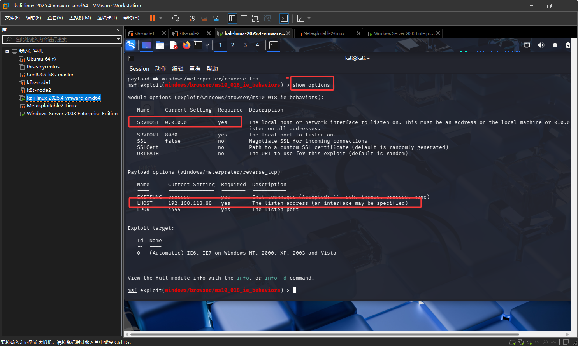Click the message log icon in status bar
The height and width of the screenshot is (346, 578).
tap(566, 343)
